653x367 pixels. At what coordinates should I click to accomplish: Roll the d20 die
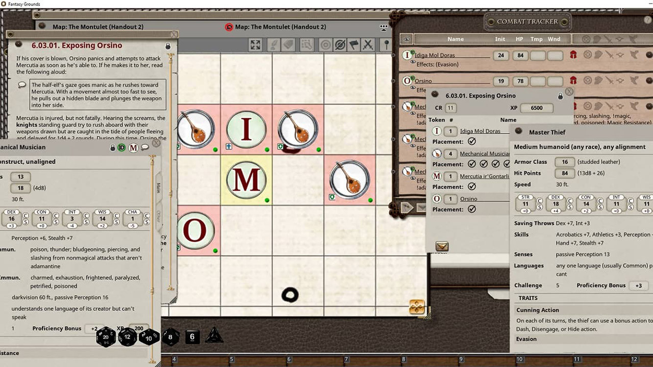tap(106, 336)
